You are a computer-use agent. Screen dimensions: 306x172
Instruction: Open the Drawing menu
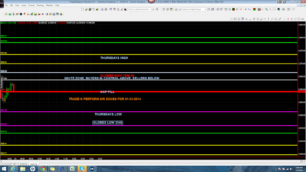[40, 5]
